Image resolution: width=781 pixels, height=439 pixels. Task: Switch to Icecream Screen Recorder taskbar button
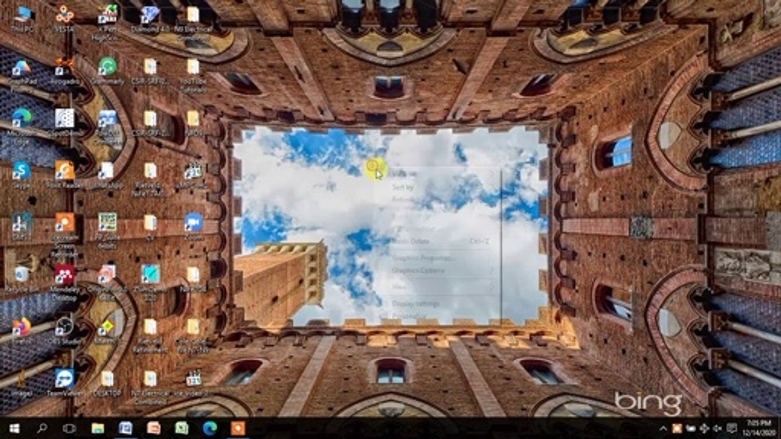(x=238, y=428)
